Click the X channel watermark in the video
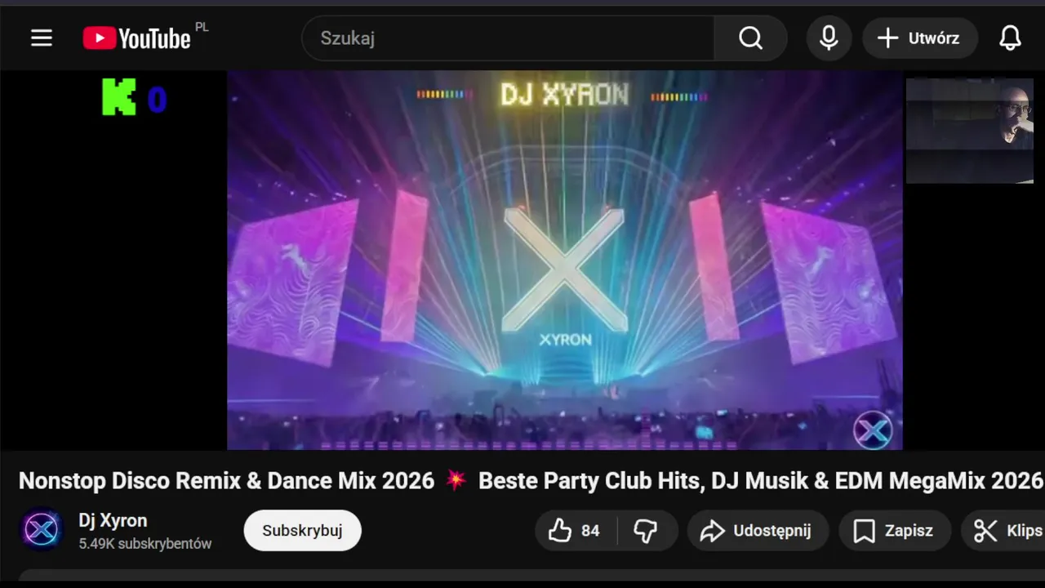 pos(873,430)
